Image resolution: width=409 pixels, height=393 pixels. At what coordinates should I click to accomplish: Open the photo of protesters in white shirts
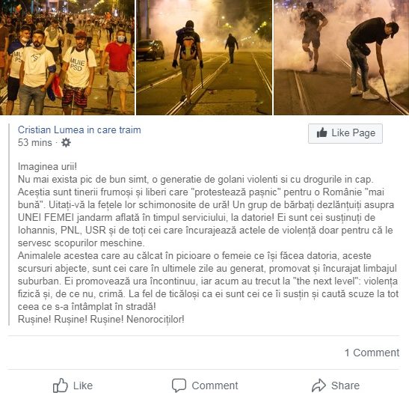pyautogui.click(x=67, y=58)
